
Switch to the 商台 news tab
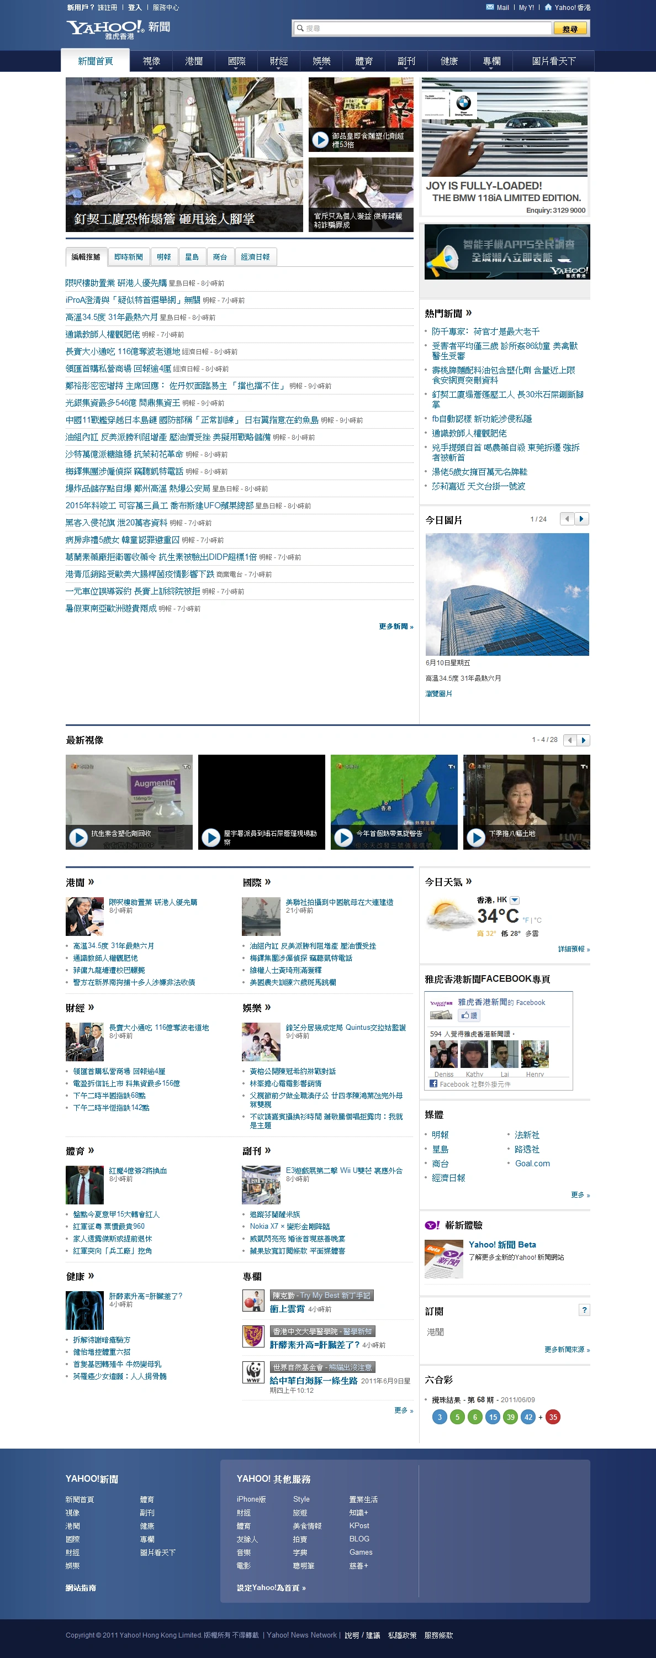tap(220, 257)
